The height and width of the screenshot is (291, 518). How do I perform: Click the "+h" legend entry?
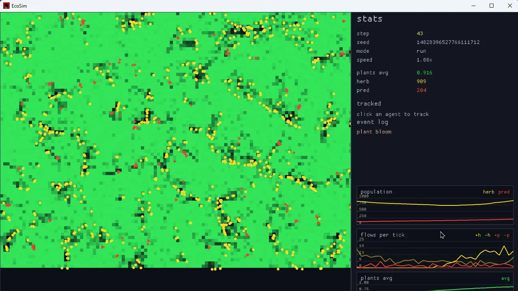[478, 235]
